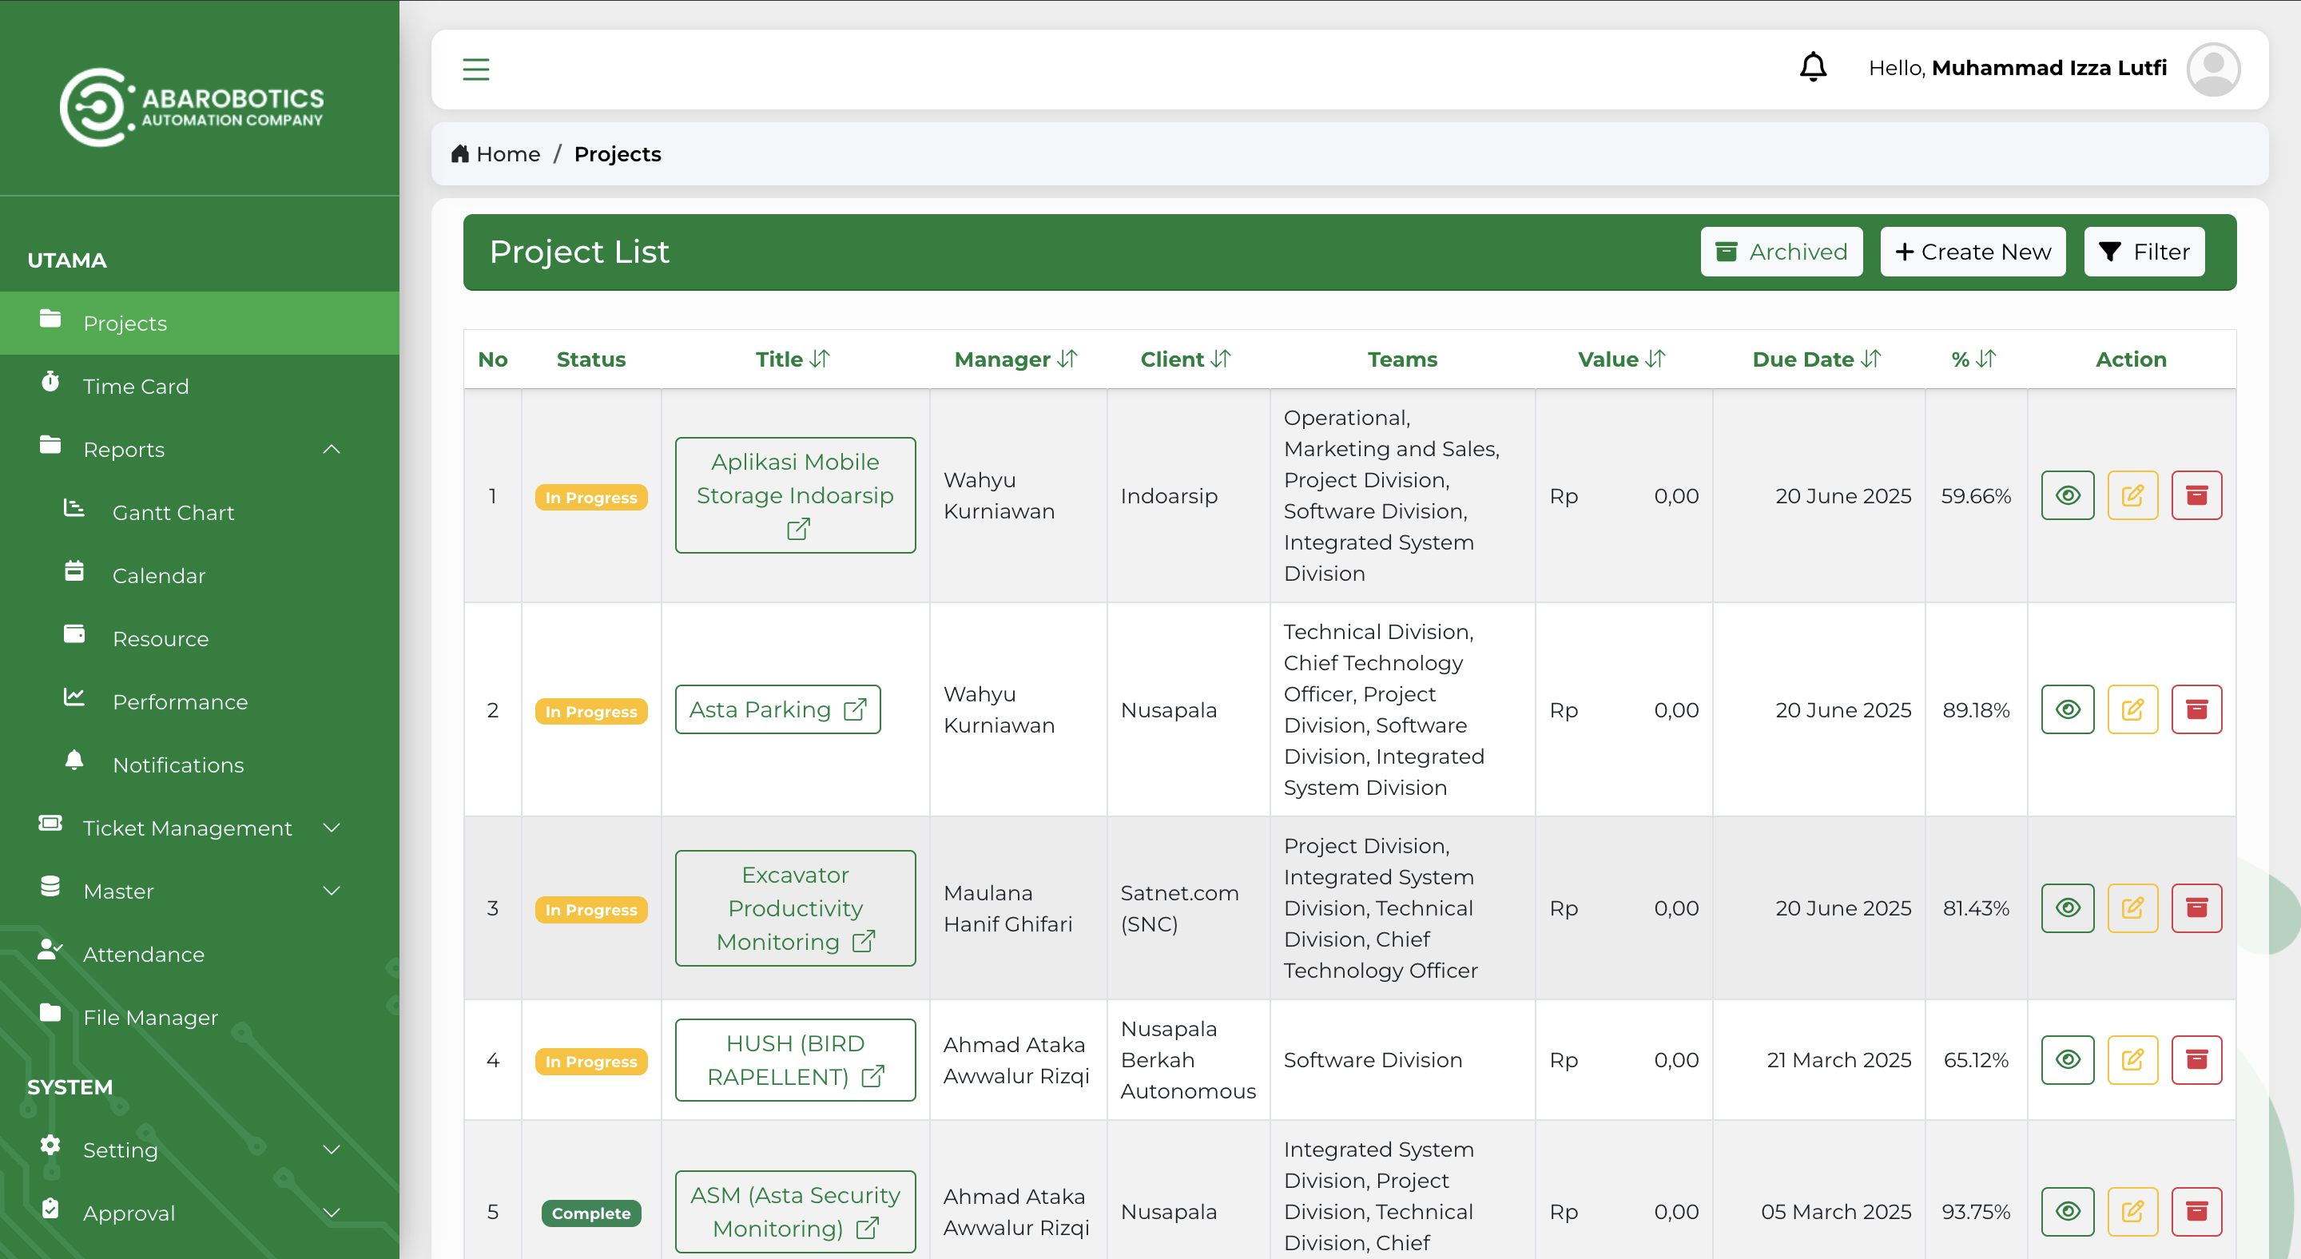View details of HUSH (BIRD RAPELLENT) project

(2067, 1060)
